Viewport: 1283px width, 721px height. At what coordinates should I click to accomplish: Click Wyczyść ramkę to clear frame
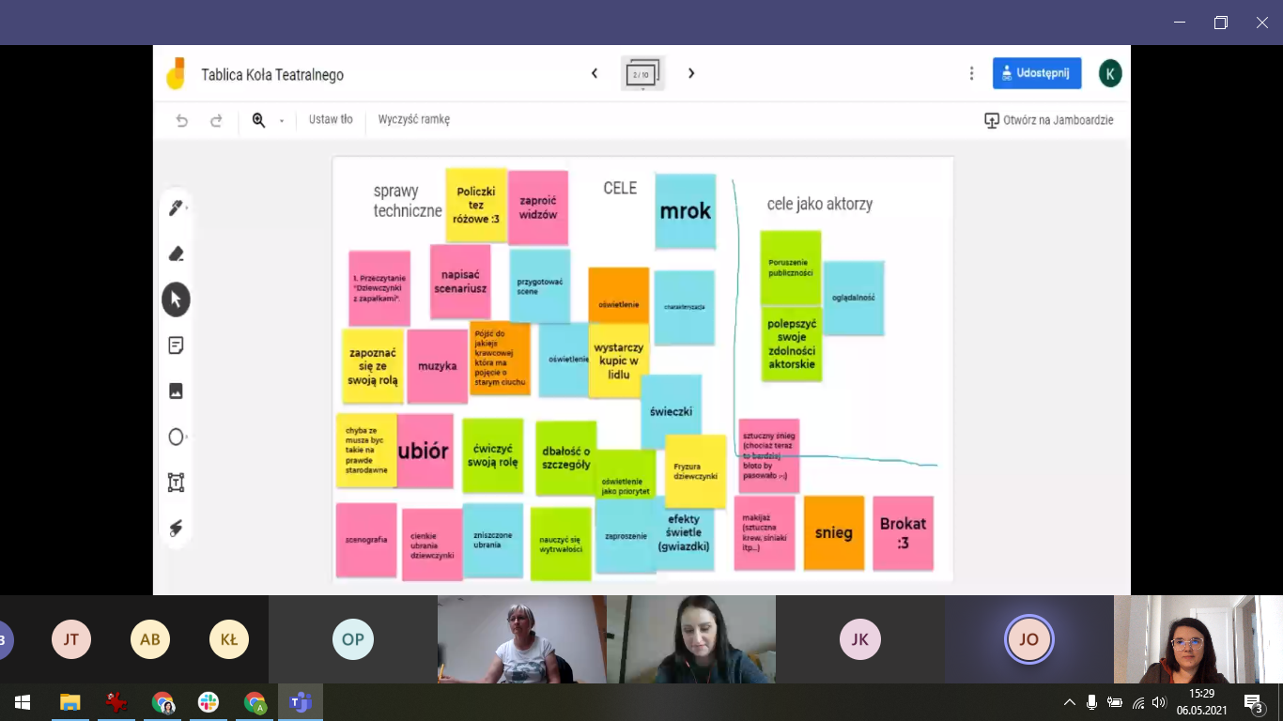414,120
